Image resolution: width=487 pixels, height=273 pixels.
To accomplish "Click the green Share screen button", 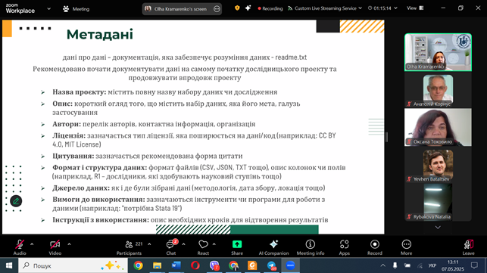I will [x=237, y=247].
